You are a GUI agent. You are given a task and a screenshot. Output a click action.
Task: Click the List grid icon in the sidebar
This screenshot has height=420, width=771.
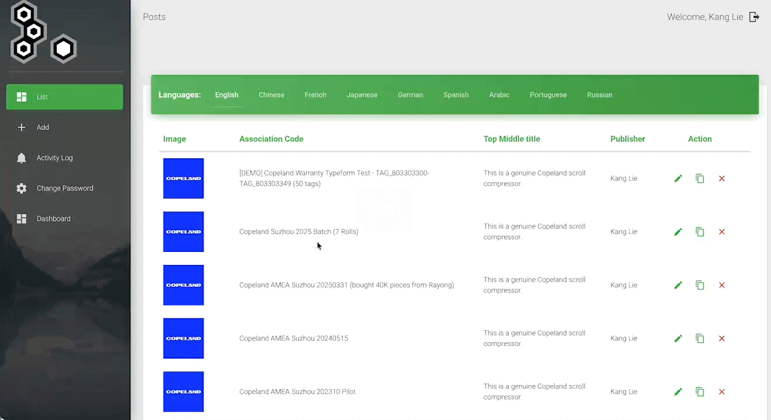click(22, 97)
